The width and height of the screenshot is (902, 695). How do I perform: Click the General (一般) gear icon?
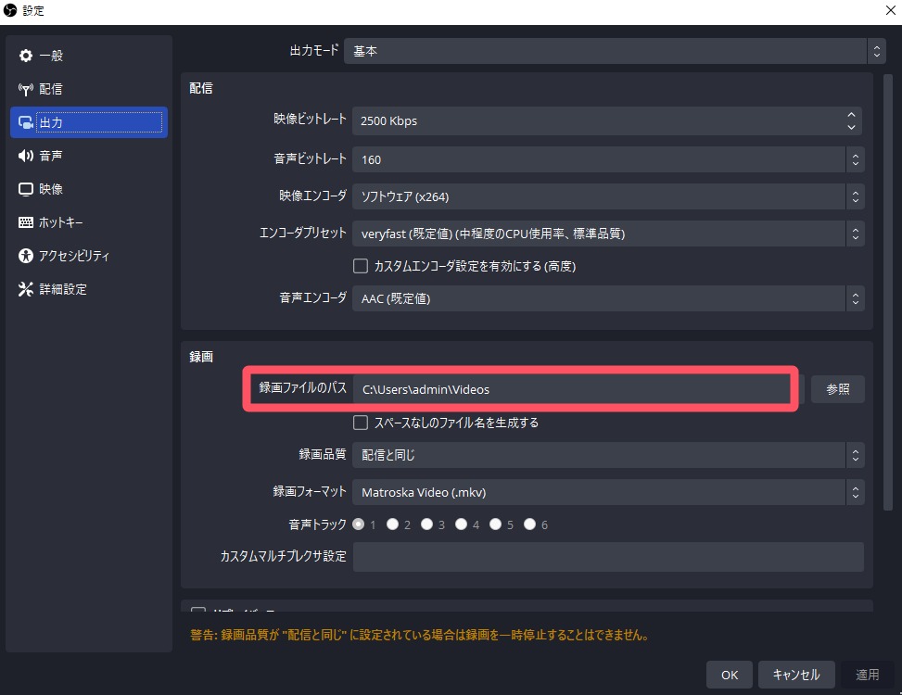tap(26, 56)
